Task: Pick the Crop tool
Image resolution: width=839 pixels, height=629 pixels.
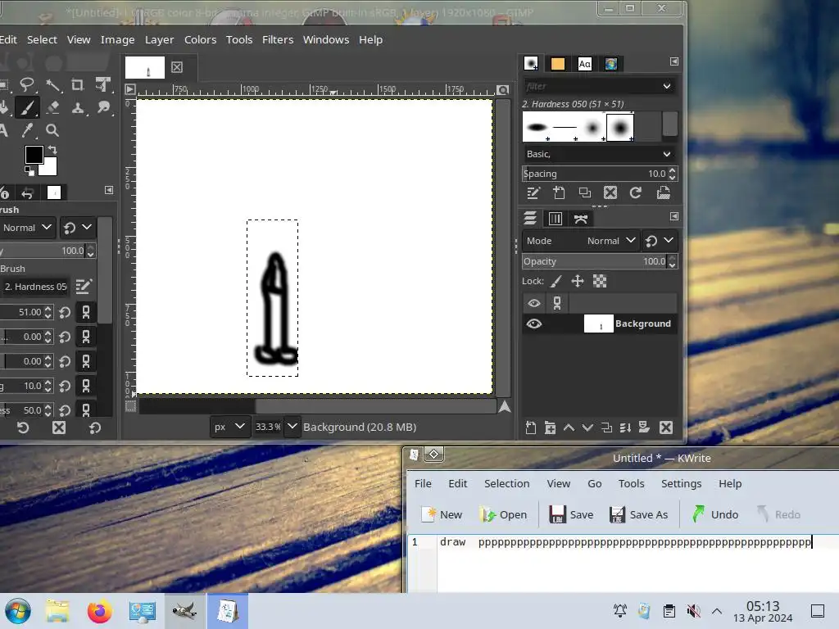Action: 77,84
